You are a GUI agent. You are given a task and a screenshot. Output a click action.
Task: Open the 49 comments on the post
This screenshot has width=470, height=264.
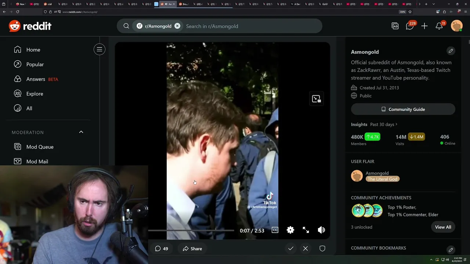coord(162,249)
